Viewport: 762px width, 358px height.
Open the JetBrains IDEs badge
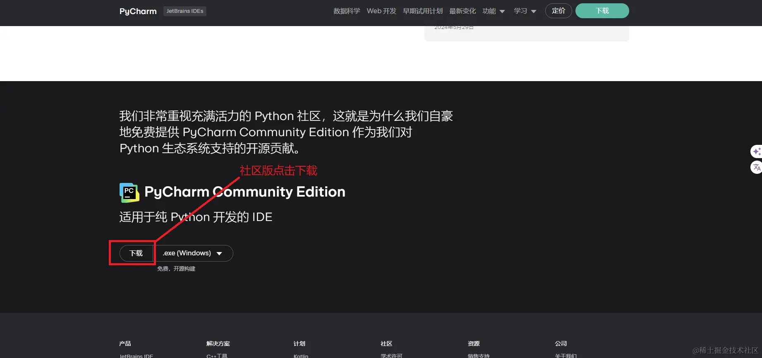(x=185, y=11)
